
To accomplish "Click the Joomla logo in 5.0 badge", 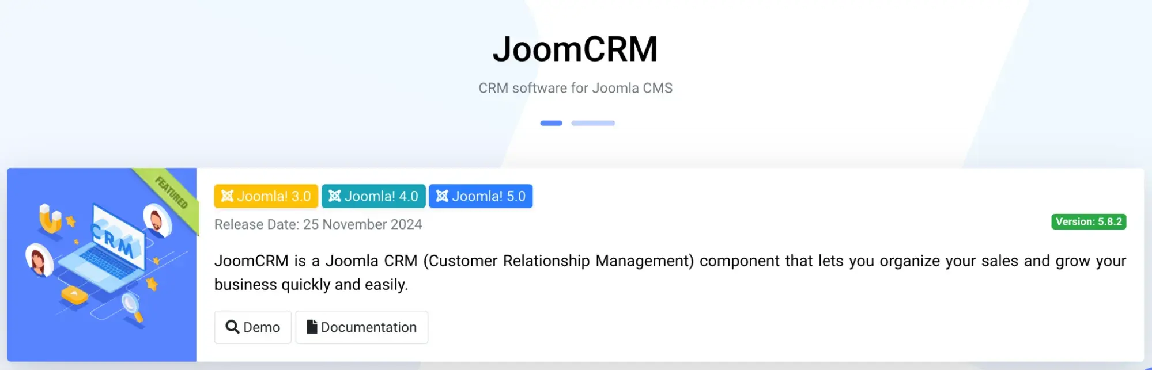I will 442,196.
